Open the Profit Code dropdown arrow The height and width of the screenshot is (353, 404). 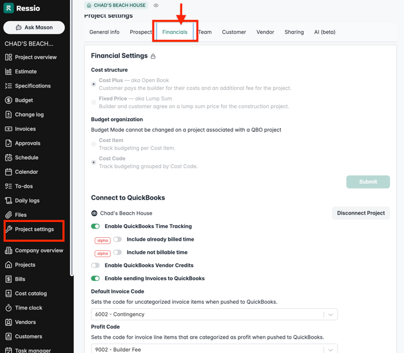[331, 349]
